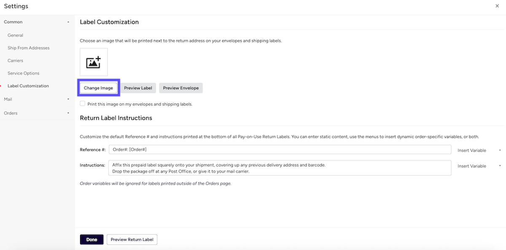Screen dimensions: 506x250
Task: Click into the Instructions text area
Action: coord(280,168)
